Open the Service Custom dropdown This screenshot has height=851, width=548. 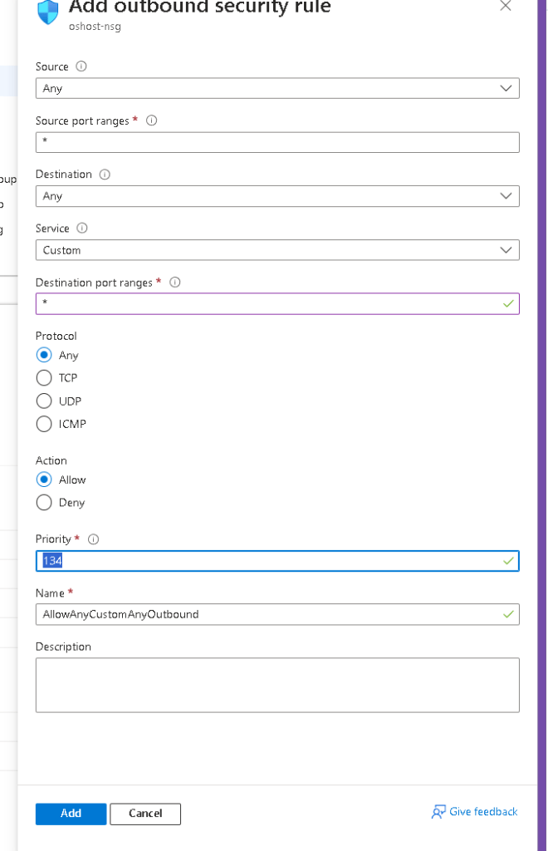coord(277,250)
